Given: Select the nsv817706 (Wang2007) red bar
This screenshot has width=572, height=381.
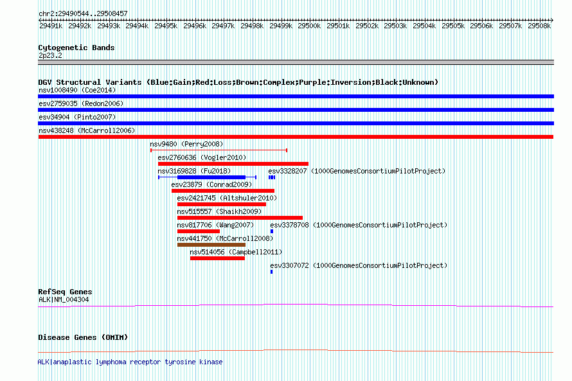Looking at the screenshot, I should [199, 231].
